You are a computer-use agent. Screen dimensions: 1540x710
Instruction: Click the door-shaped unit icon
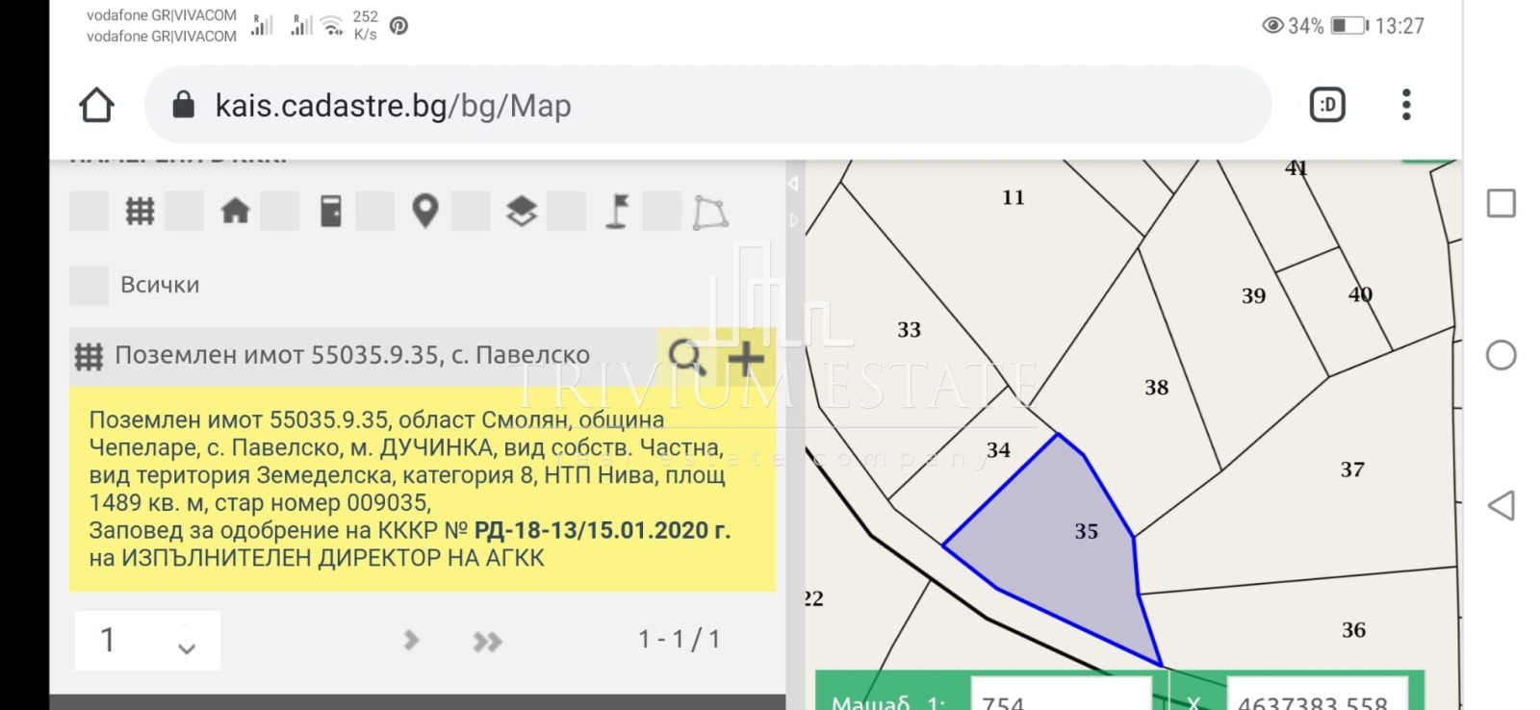click(x=330, y=211)
